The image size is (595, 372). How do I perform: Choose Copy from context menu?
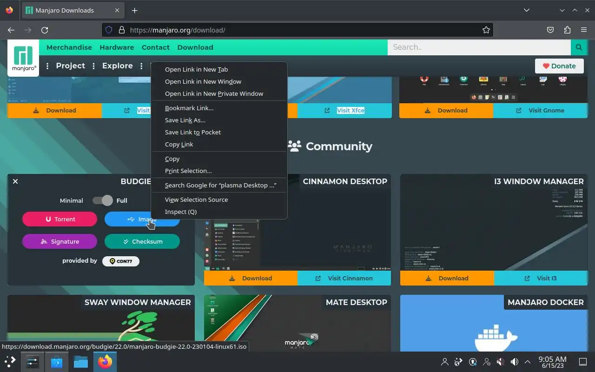(x=219, y=159)
